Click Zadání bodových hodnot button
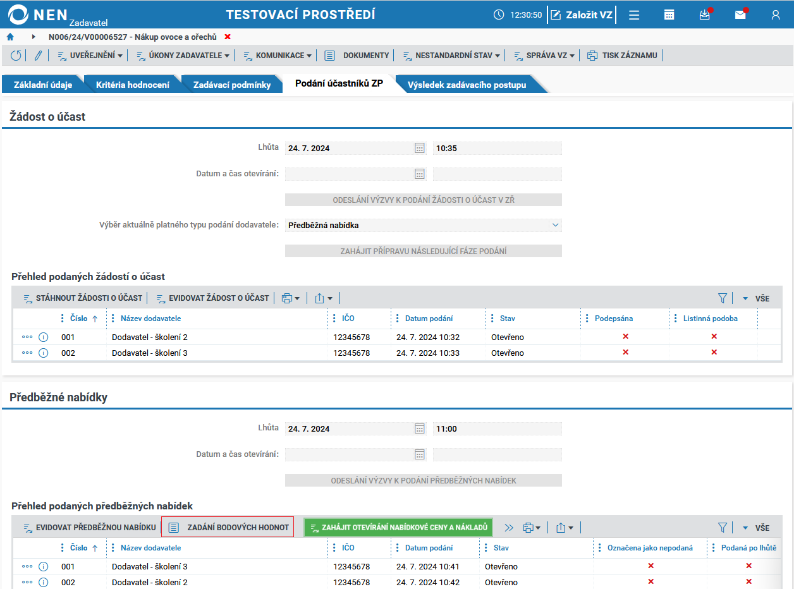Screen dimensions: 794x589 pos(228,527)
